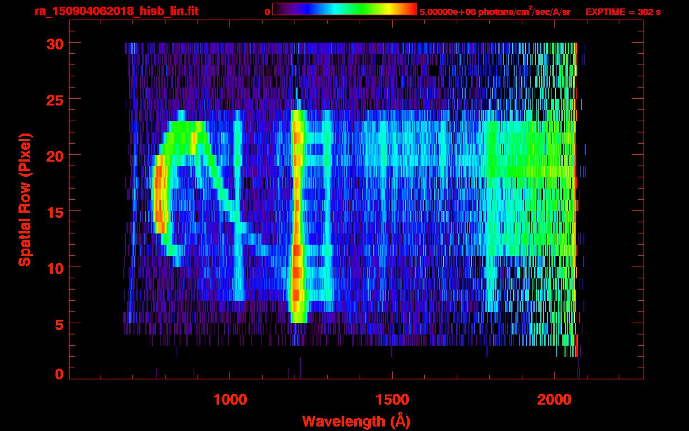Click the 1000 tick label on wavelength axis
Screen dimensions: 689x431
(230, 399)
